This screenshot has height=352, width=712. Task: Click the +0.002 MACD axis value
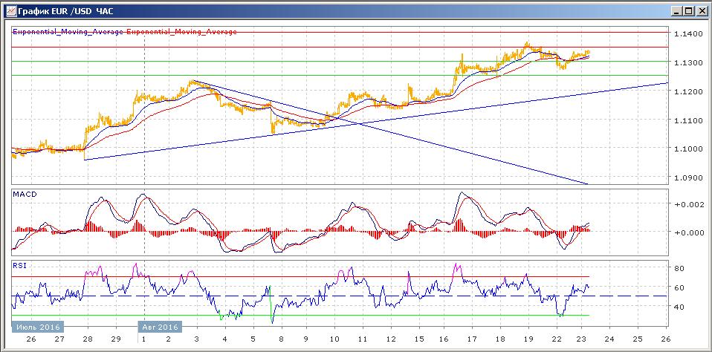click(x=690, y=204)
